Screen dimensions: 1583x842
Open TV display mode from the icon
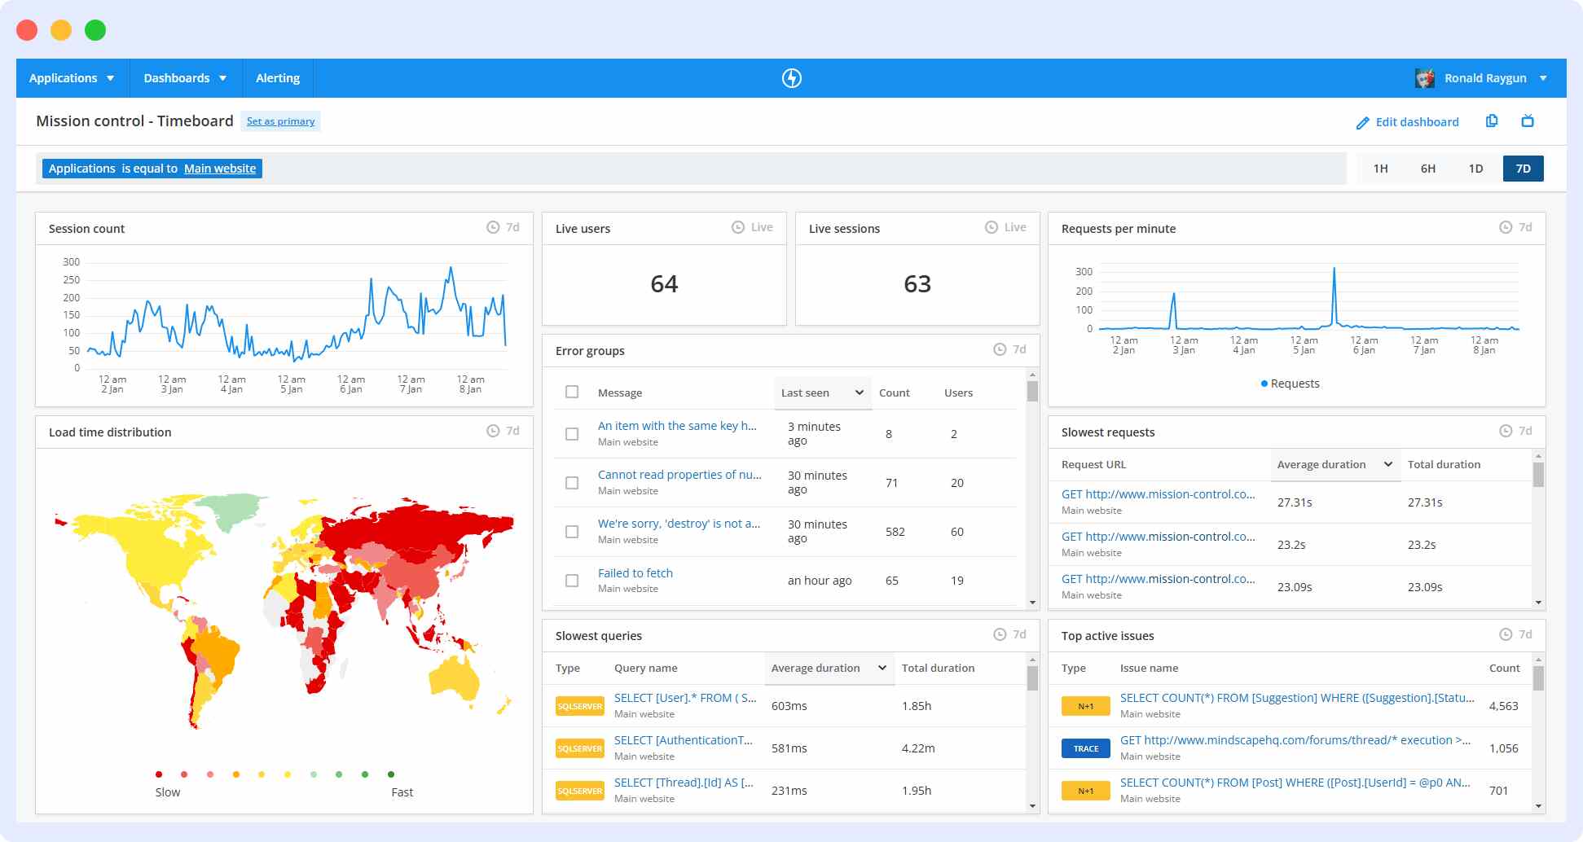(1528, 121)
